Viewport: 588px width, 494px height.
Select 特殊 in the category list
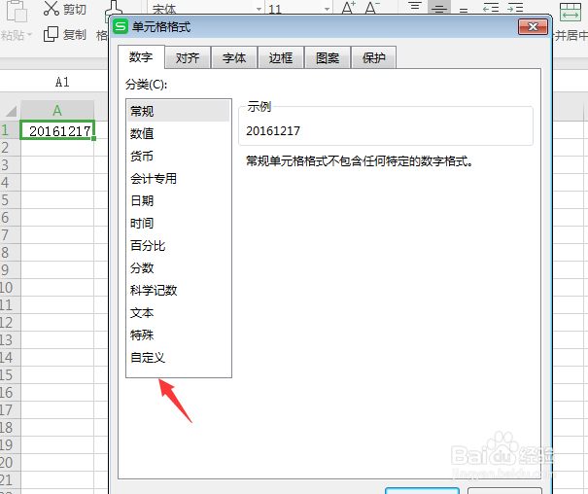(179, 335)
